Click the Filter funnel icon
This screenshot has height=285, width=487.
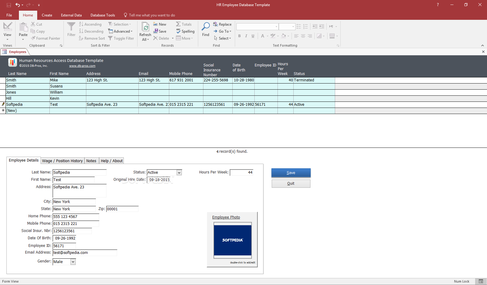click(71, 27)
